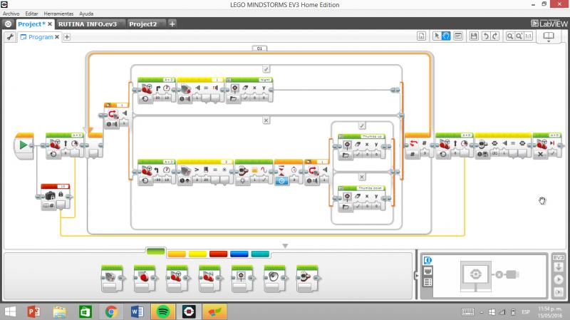Viewport: 570px width, 320px height.
Task: Select the orange Wait timer block
Action: point(289,172)
